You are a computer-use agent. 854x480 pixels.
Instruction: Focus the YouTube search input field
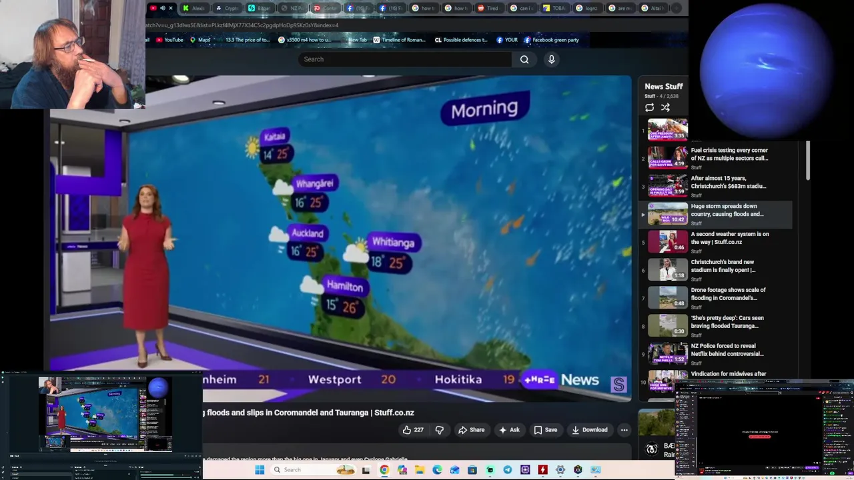coord(405,59)
